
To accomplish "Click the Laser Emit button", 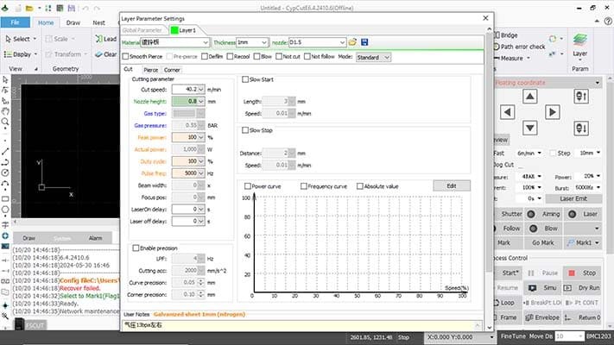I will tap(573, 198).
